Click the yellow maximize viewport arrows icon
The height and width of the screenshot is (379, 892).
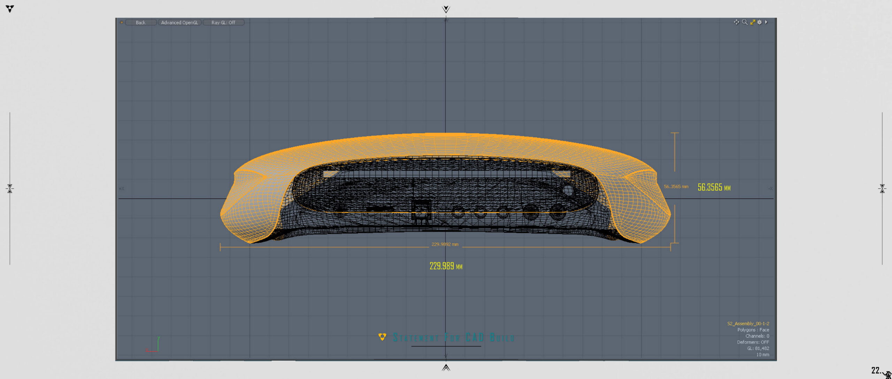click(753, 22)
